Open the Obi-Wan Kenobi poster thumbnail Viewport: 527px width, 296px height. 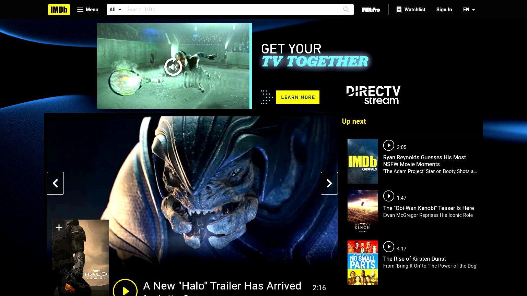[363, 212]
